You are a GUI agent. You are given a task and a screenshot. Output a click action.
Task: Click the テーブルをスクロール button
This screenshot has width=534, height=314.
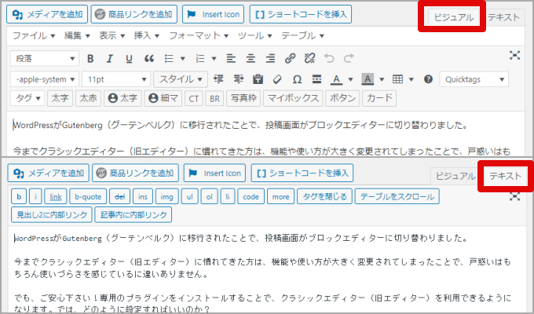point(397,196)
